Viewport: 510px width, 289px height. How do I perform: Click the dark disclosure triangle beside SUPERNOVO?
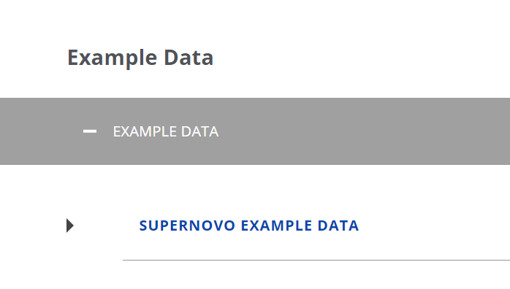pyautogui.click(x=70, y=226)
